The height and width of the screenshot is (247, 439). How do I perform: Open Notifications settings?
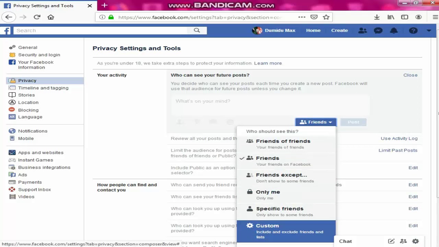click(33, 131)
